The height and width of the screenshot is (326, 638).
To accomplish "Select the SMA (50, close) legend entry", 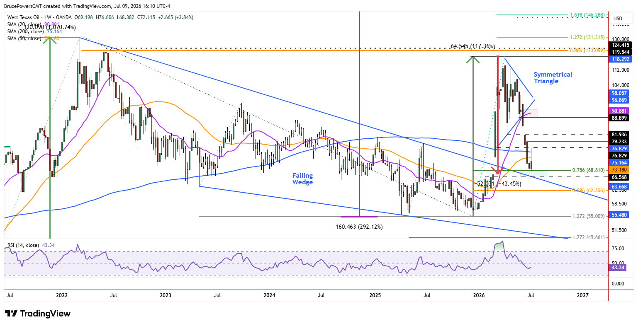I will point(25,39).
